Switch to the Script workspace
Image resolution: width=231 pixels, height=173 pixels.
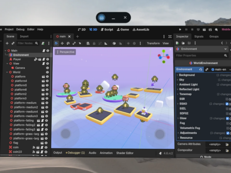[107, 29]
